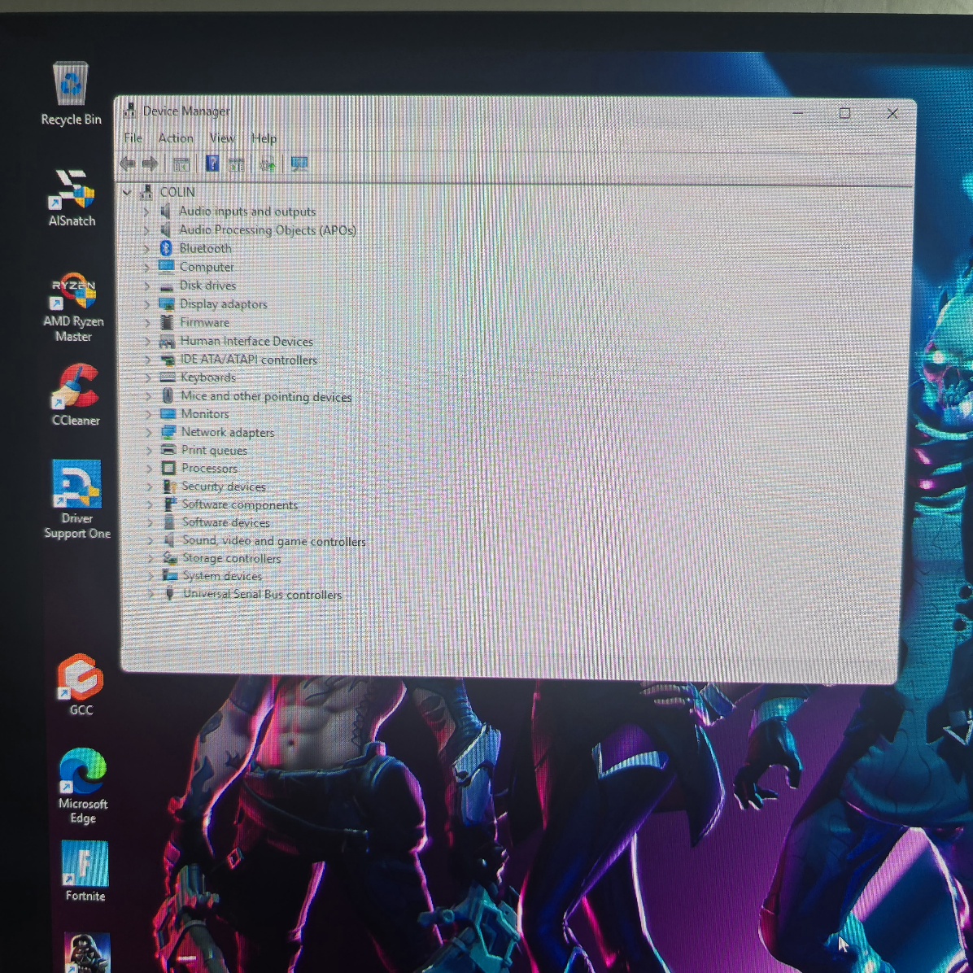Click the Back arrow in Device Manager toolbar

click(x=127, y=164)
